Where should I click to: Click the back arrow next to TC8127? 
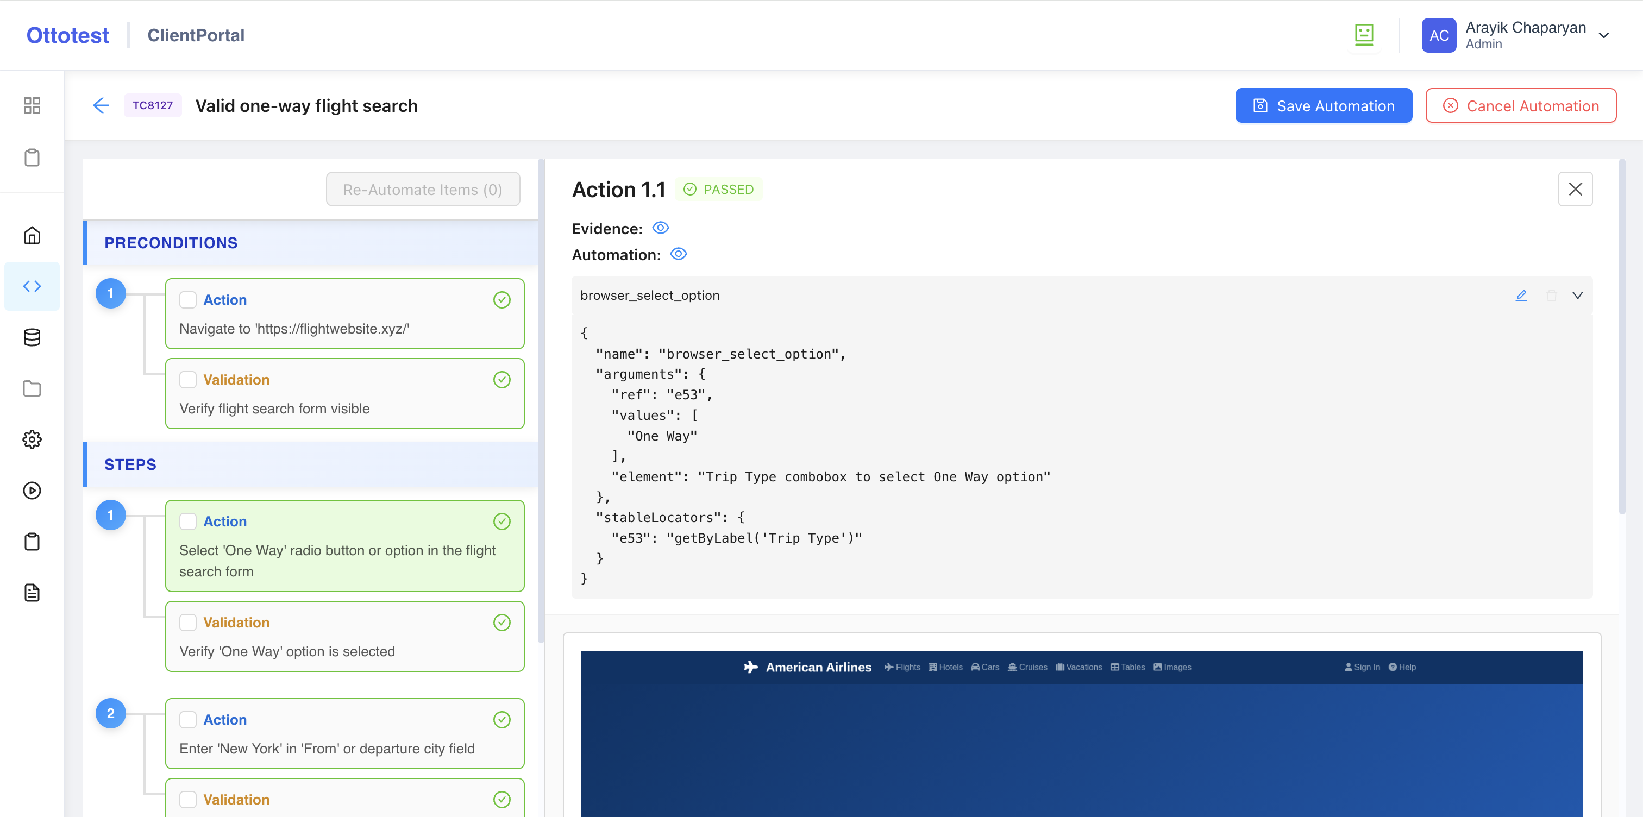pos(101,105)
